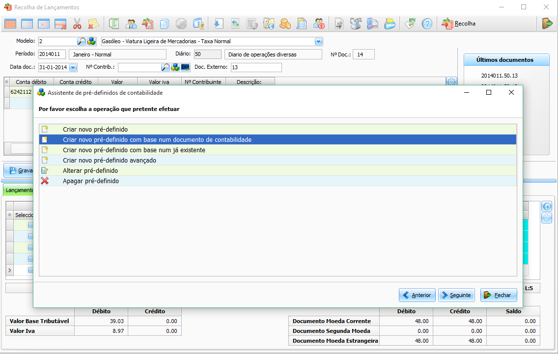Click the magnifier icon beside Modelo field

click(82, 41)
